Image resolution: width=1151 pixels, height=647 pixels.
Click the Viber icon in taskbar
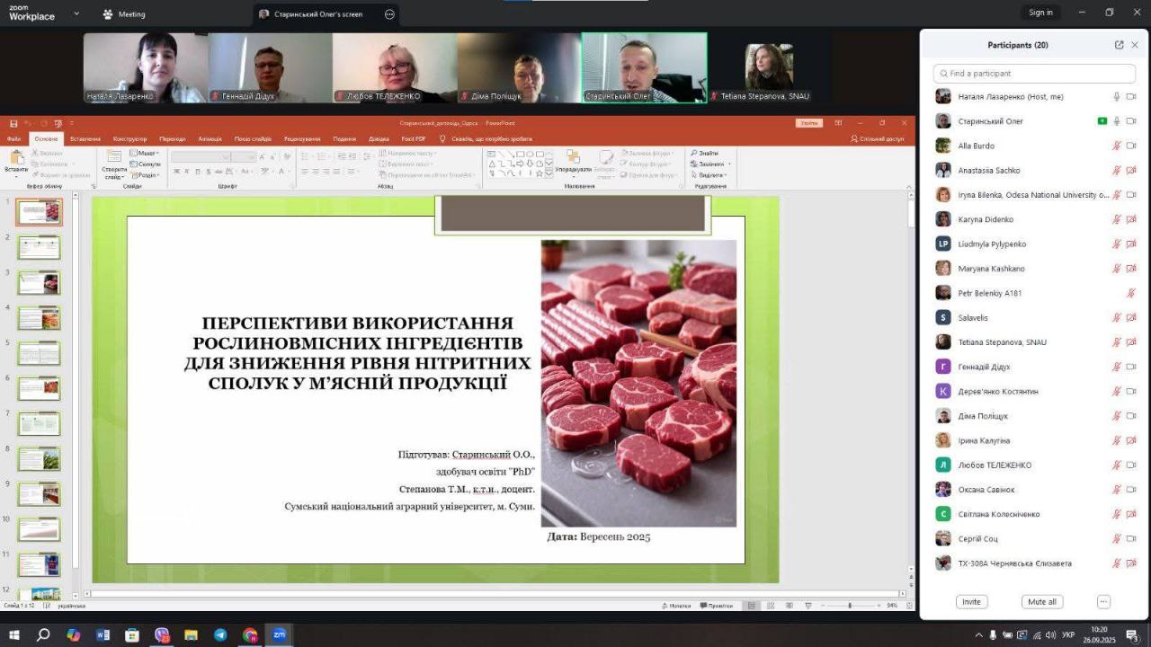pyautogui.click(x=162, y=635)
